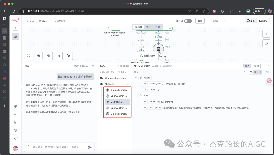Click the user avatar in n8n sidebar
This screenshot has height=155, width=274.
15,149
